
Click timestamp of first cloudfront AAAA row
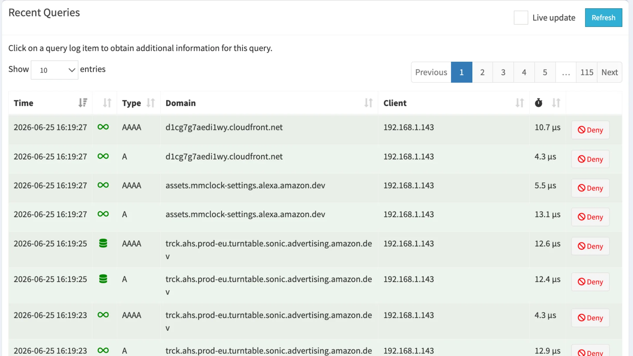point(50,127)
